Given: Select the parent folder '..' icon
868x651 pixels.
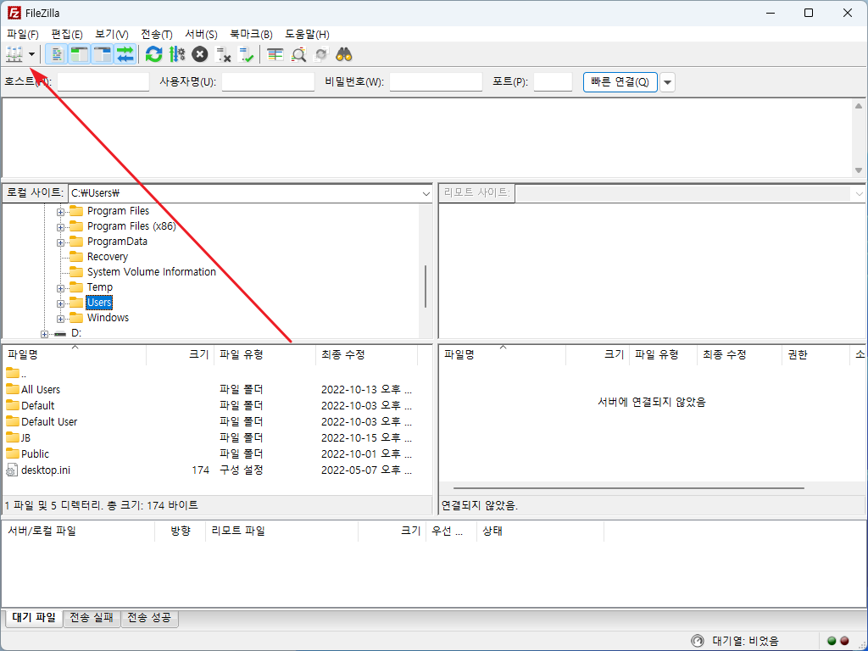Looking at the screenshot, I should click(x=12, y=373).
